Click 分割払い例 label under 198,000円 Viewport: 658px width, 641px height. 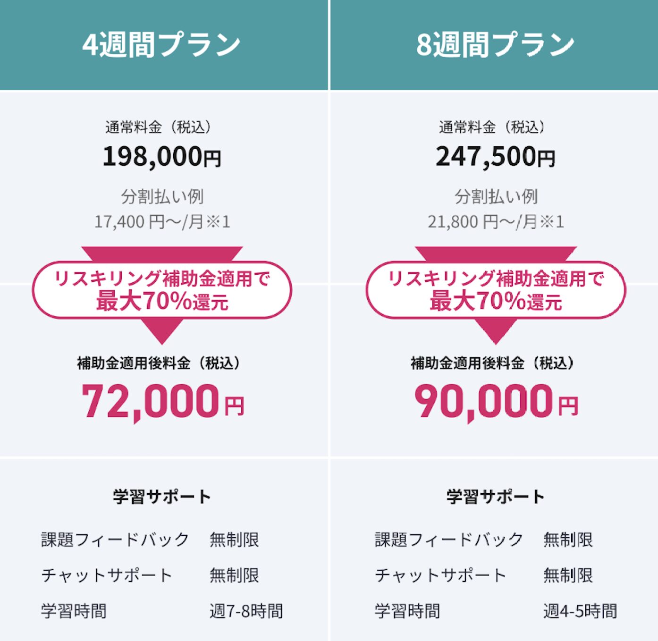click(x=162, y=196)
